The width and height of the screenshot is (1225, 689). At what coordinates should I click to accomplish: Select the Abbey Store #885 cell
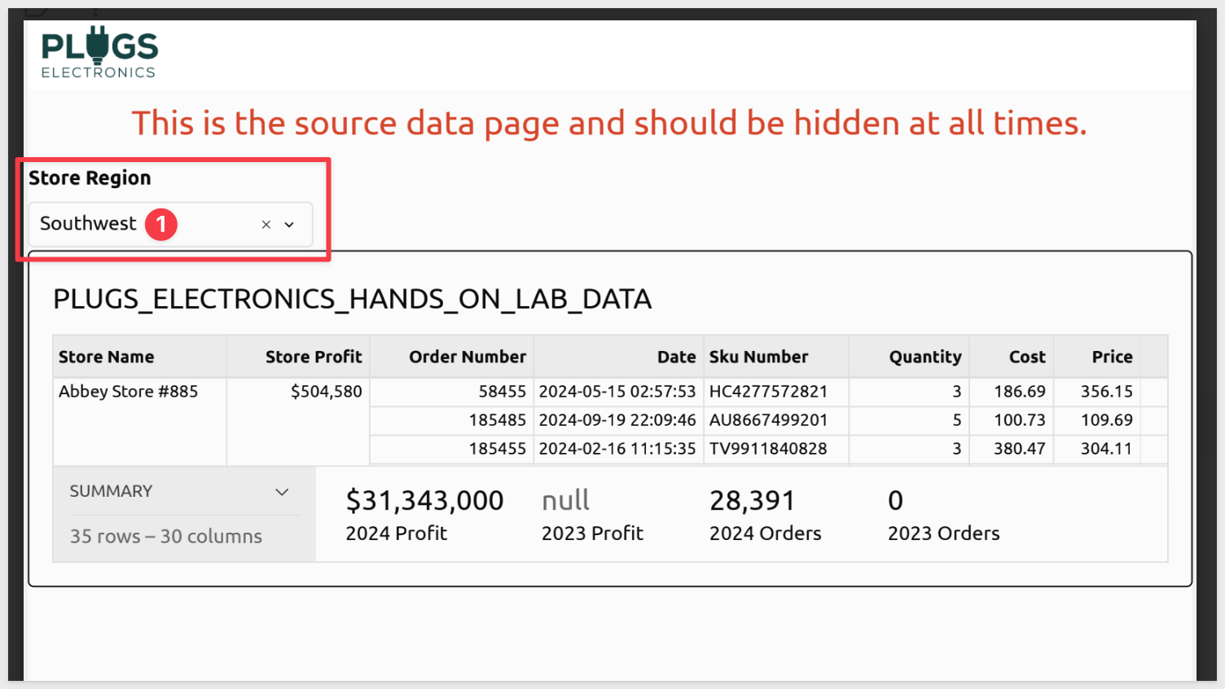point(129,392)
